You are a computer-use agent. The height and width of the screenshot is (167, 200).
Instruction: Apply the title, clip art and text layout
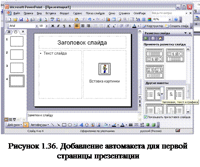(x=175, y=94)
